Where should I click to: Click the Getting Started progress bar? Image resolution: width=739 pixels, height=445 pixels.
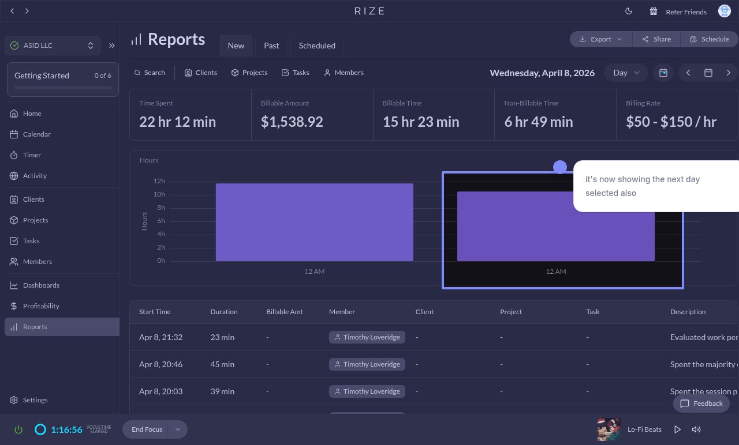[x=63, y=88]
